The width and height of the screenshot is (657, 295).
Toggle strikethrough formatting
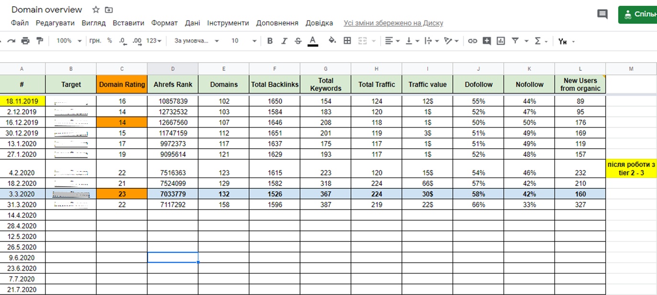tap(298, 41)
